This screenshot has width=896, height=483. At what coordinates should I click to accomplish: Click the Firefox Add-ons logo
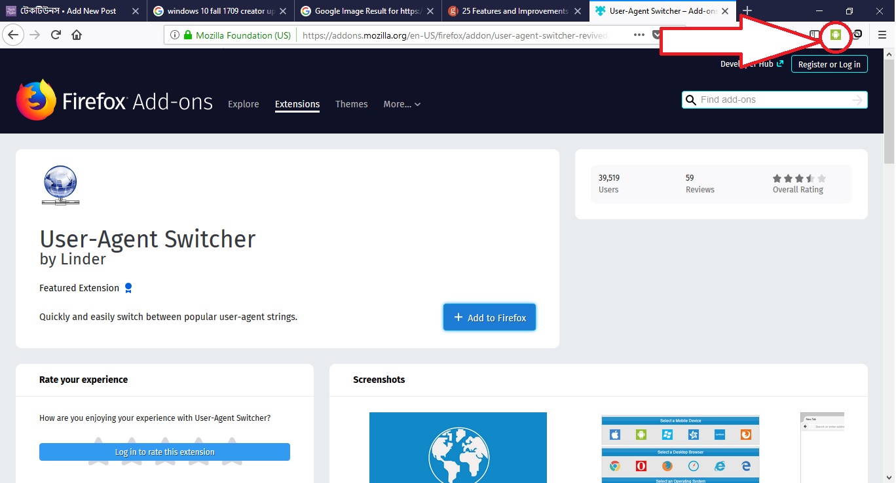point(115,100)
